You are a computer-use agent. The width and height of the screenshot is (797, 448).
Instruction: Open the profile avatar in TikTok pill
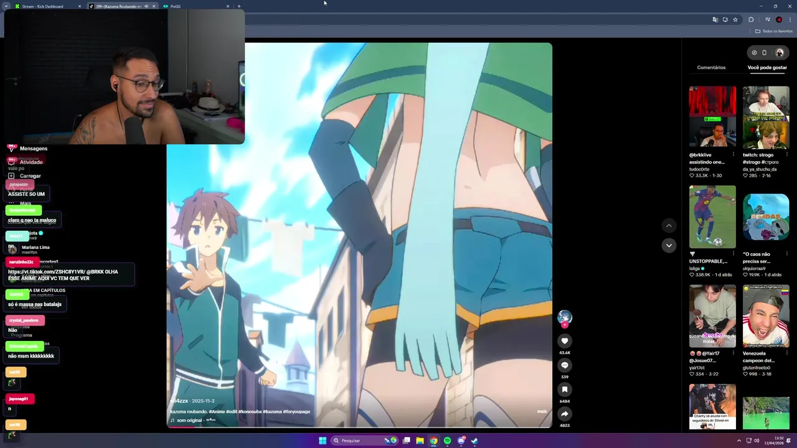pyautogui.click(x=780, y=53)
